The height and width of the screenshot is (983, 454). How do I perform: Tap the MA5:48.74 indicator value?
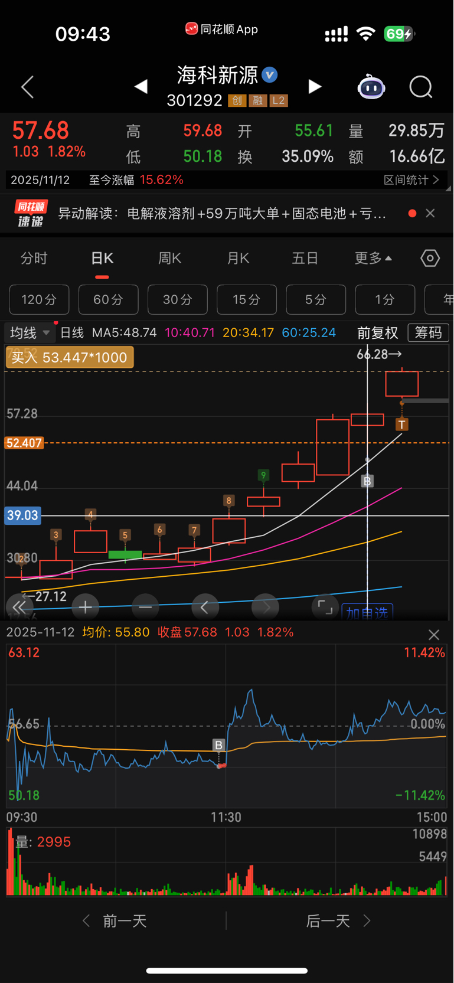125,333
